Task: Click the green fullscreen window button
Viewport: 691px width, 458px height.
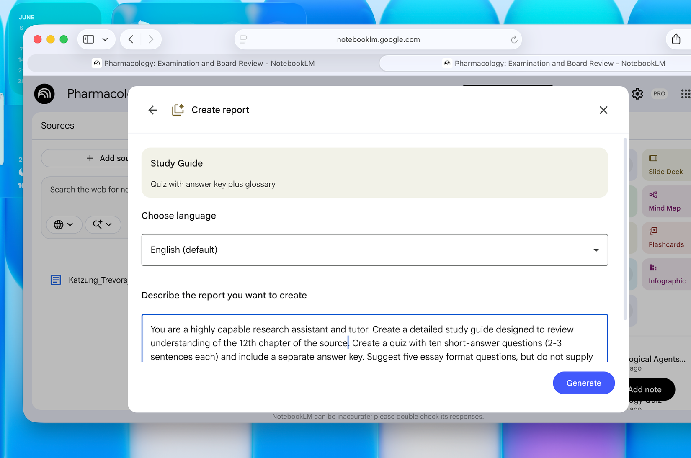Action: point(64,39)
